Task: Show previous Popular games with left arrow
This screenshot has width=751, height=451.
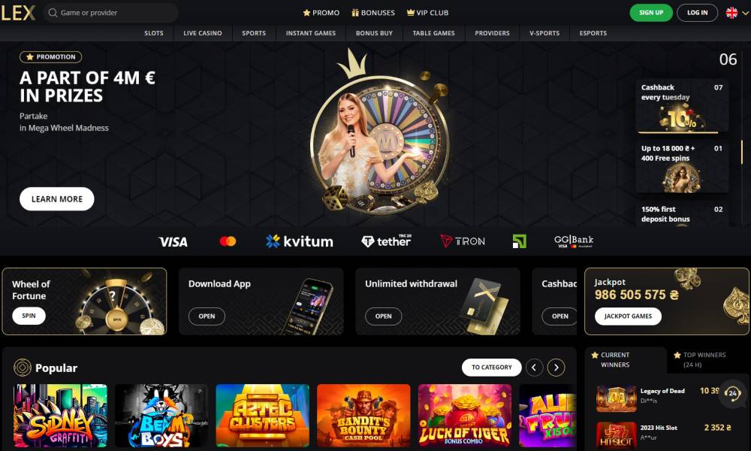Action: (x=534, y=368)
